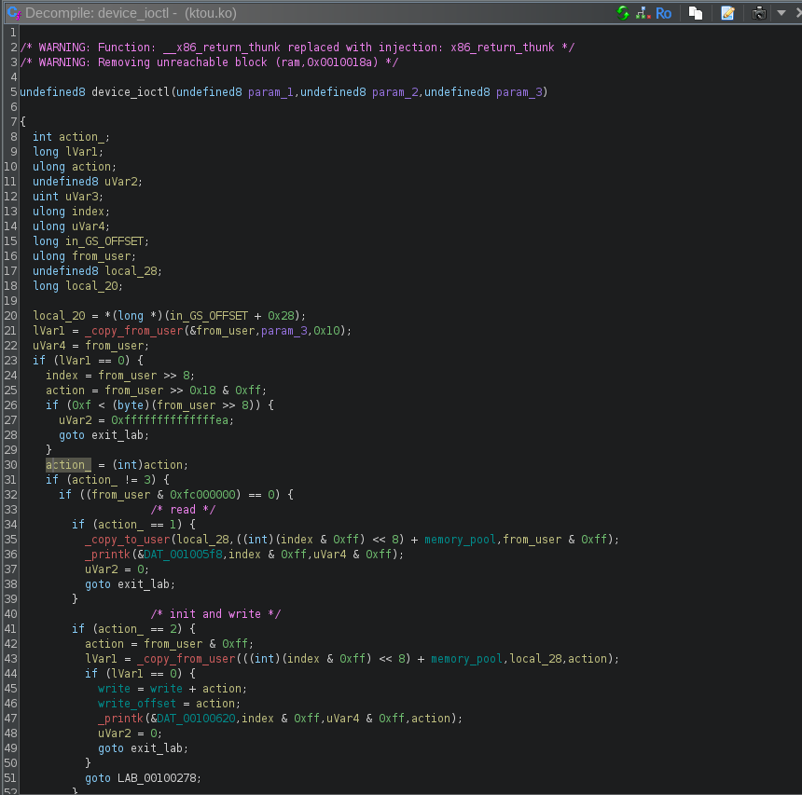Select the 0xfc000000 constant on line 32
Screen dimensions: 802x795
(202, 495)
